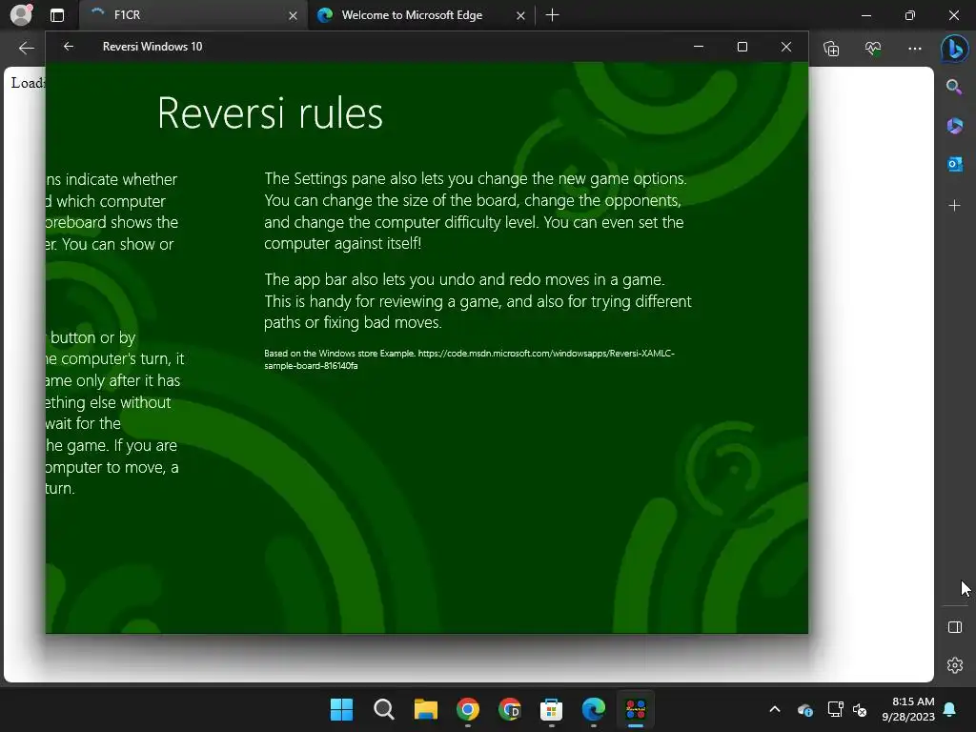Open Microsoft Edge from taskbar
This screenshot has height=732, width=976.
[x=593, y=709]
